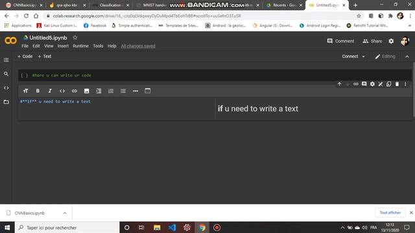Add a new Text cell

coord(45,56)
